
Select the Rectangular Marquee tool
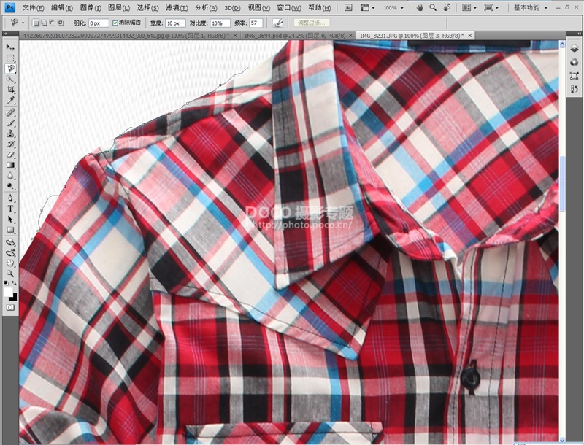click(x=11, y=58)
